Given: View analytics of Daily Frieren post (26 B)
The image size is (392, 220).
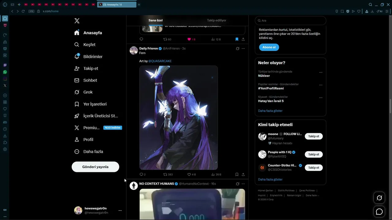Looking at the screenshot, I should click(216, 174).
